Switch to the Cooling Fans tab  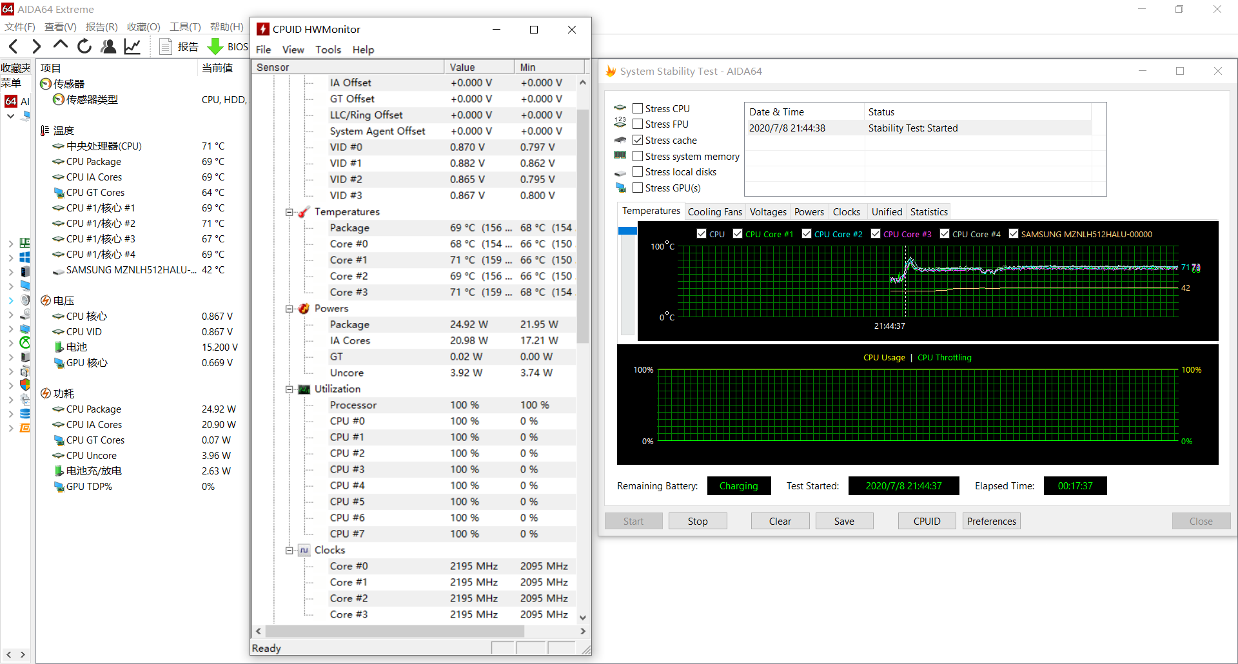point(714,211)
